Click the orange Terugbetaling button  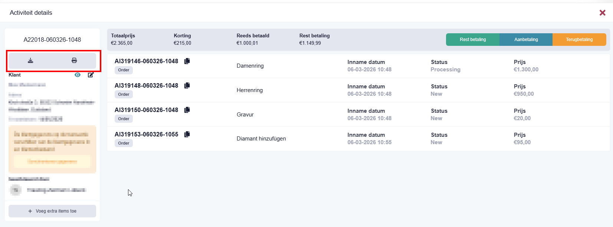click(x=579, y=40)
